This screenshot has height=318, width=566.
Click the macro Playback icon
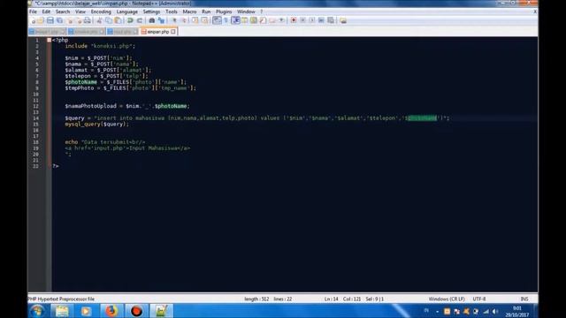312,20
